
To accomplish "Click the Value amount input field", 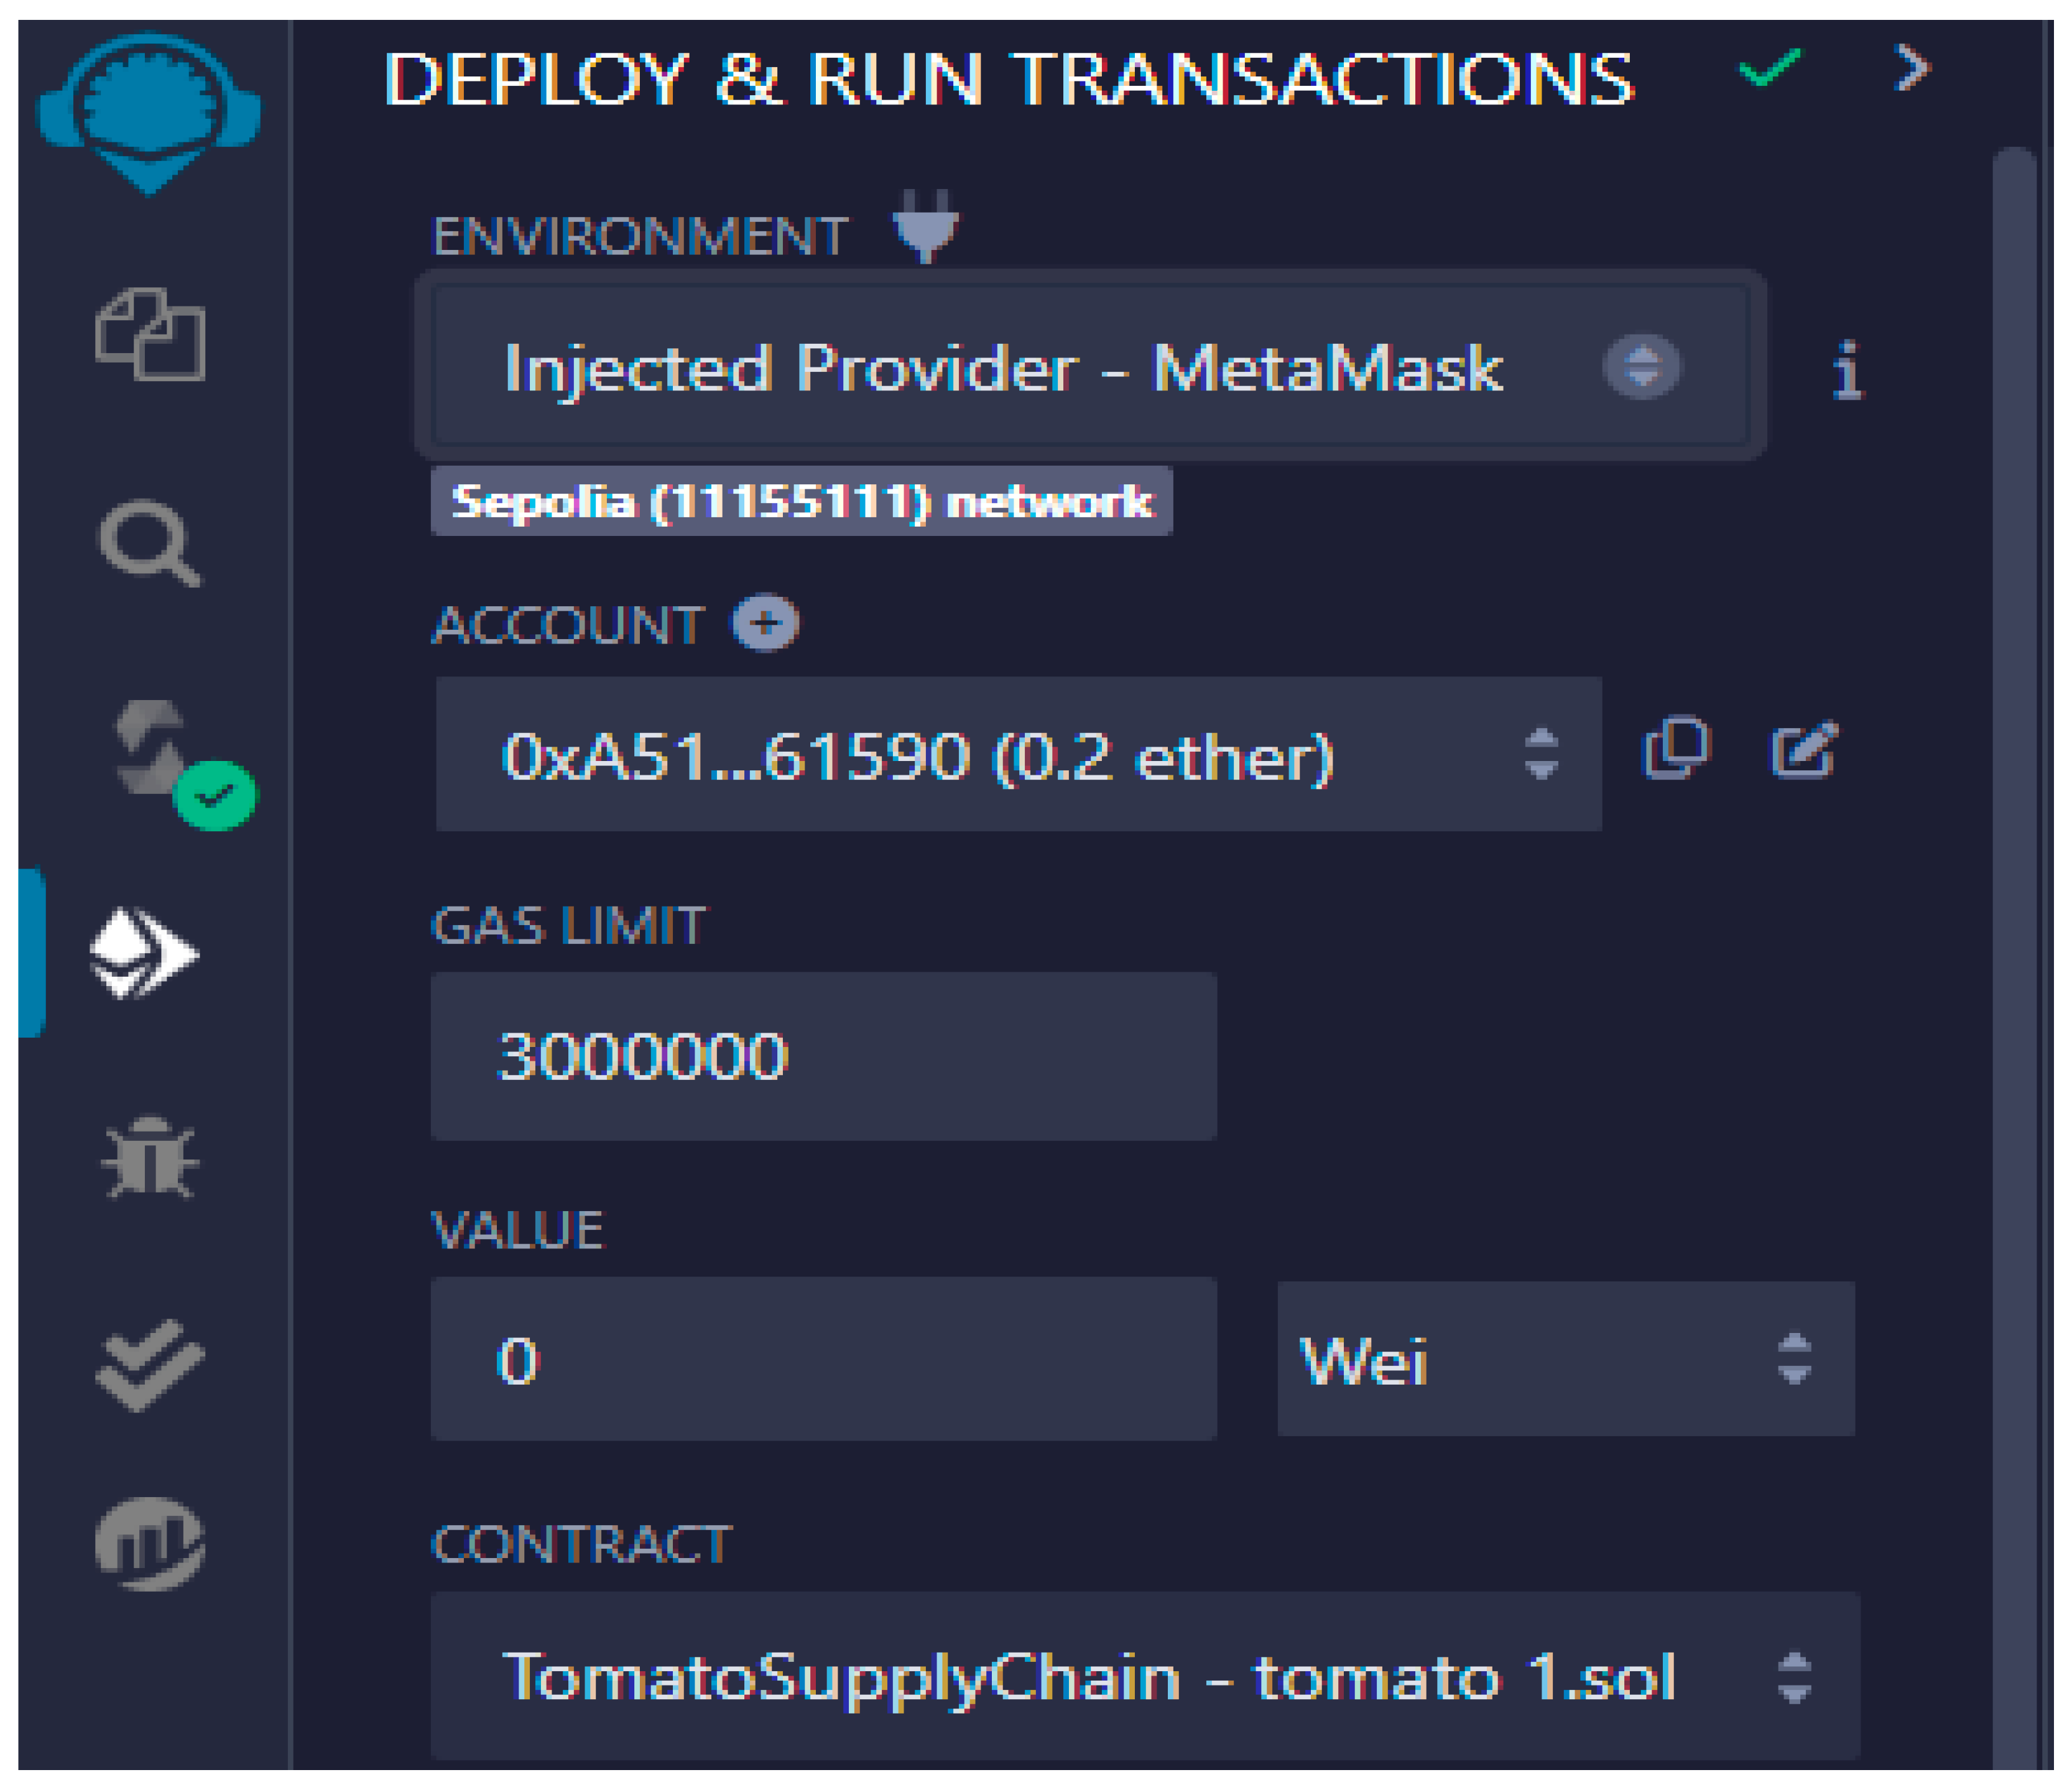I will 823,1359.
